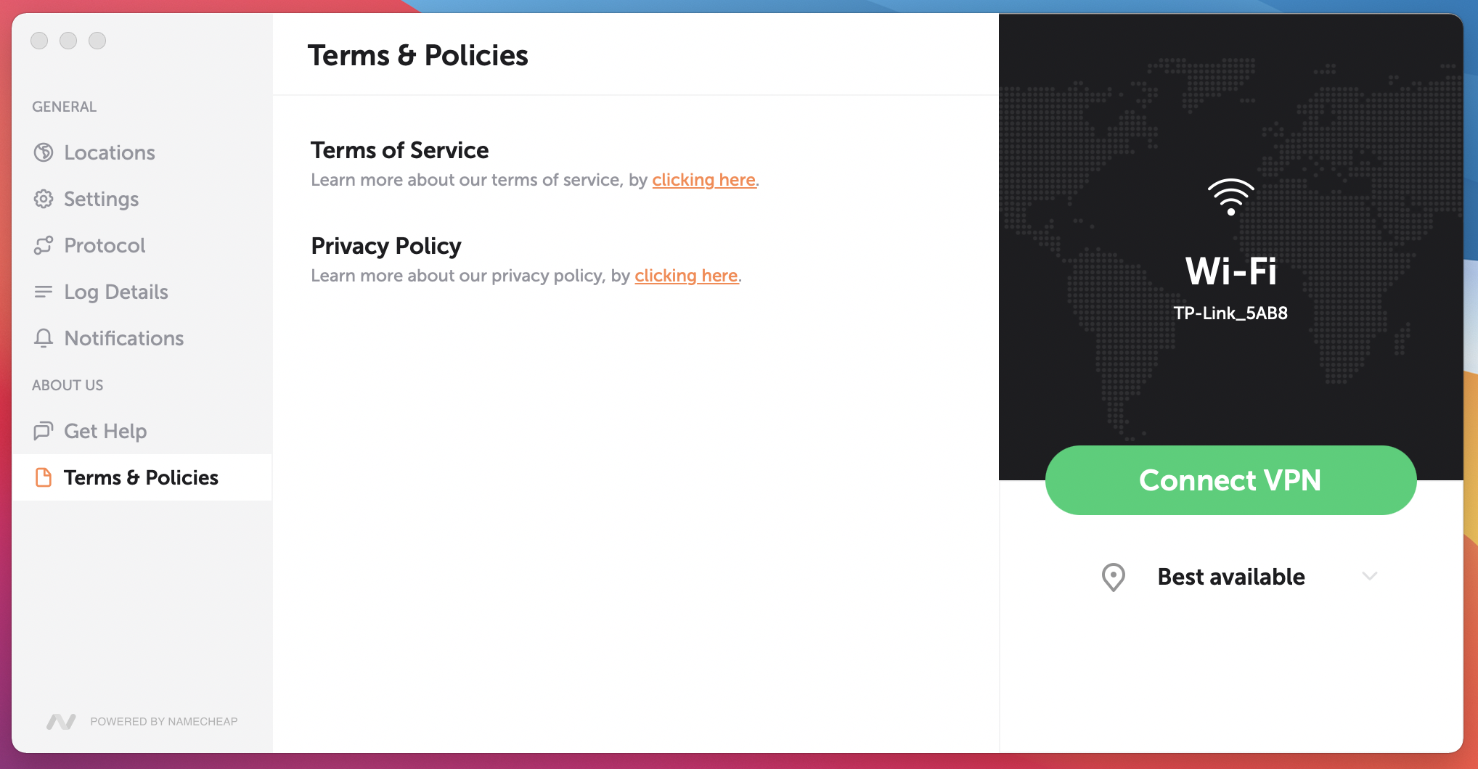1478x769 pixels.
Task: Click the Wi-Fi signal icon
Action: [1230, 197]
